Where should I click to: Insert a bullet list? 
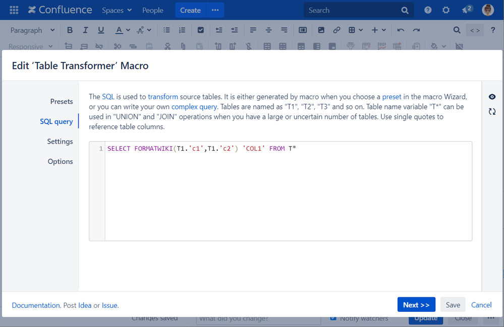166,30
